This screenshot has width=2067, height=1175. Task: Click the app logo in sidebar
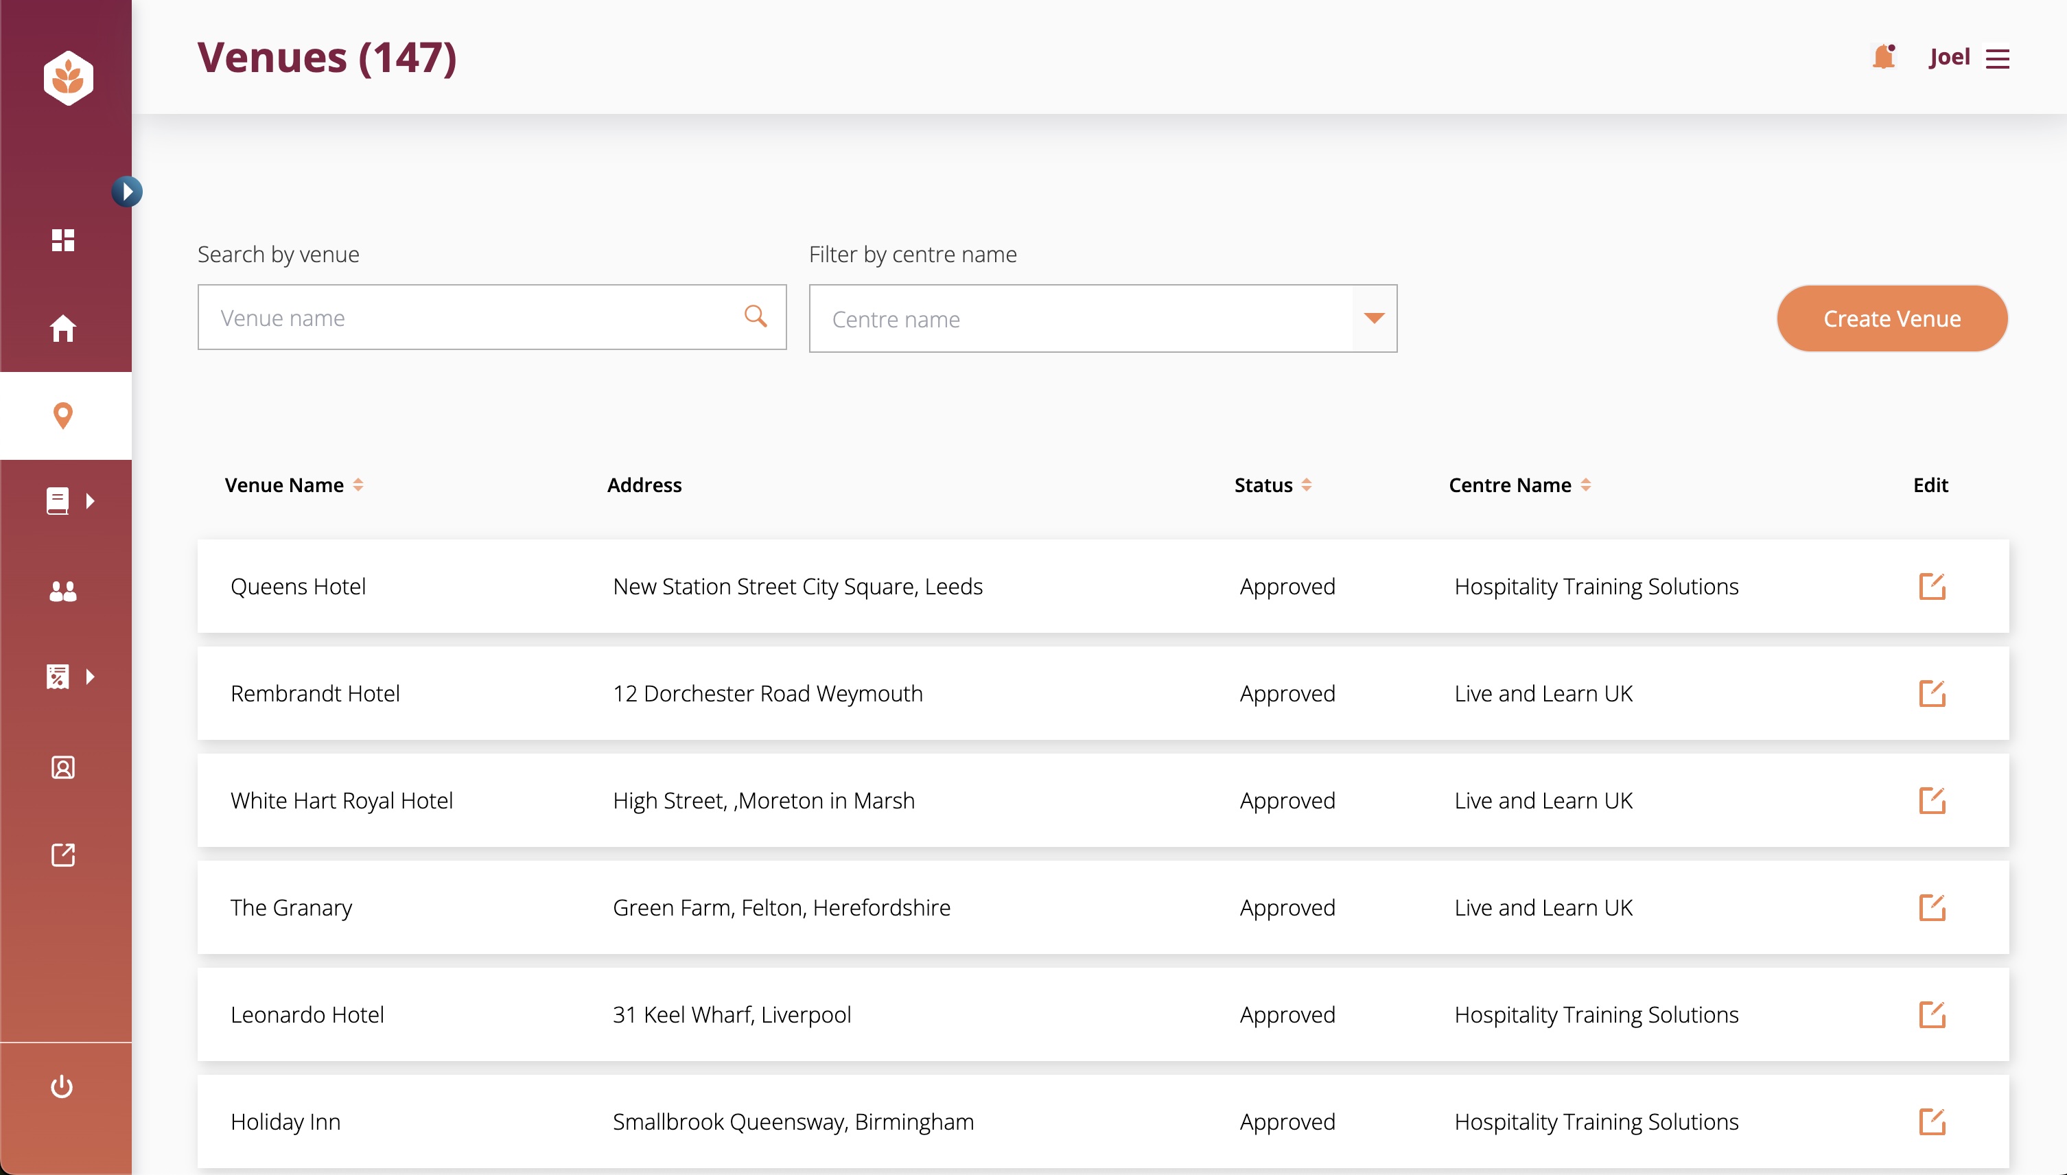(x=68, y=78)
